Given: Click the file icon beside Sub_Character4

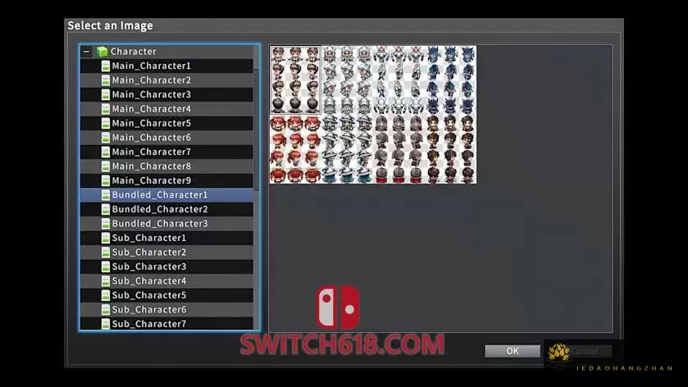Looking at the screenshot, I should 105,281.
